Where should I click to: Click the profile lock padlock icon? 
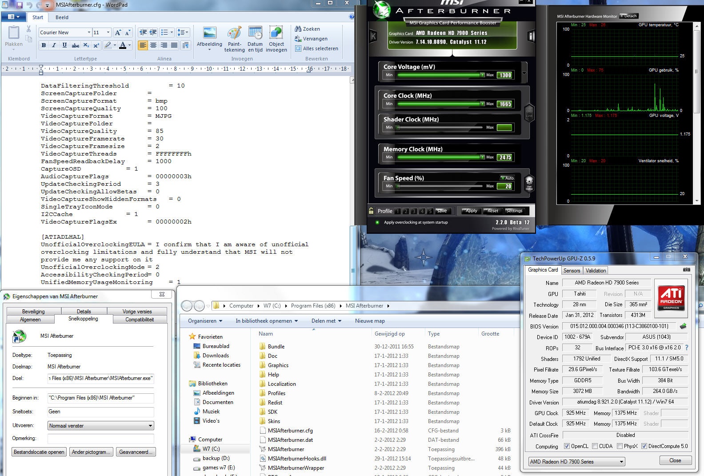pos(371,211)
